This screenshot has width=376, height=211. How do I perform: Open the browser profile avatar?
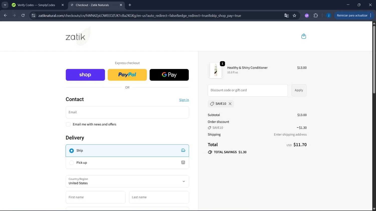(x=329, y=15)
